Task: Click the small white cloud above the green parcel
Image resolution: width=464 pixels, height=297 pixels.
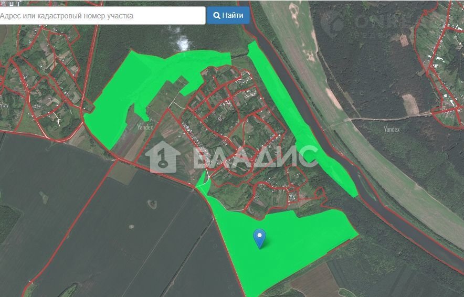Action: click(x=183, y=44)
